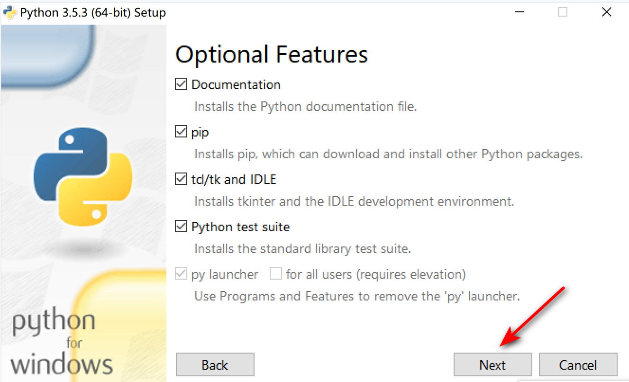This screenshot has height=382, width=629.
Task: Click the disabled maximize button
Action: click(x=563, y=12)
